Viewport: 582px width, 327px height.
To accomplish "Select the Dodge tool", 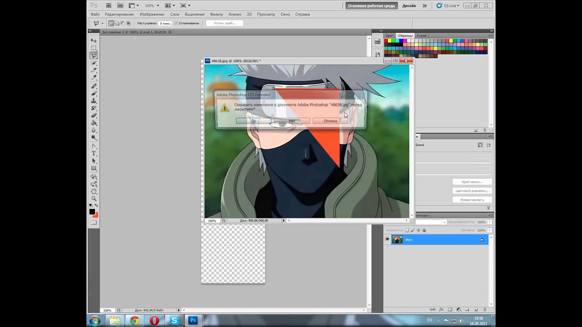I will 94,138.
